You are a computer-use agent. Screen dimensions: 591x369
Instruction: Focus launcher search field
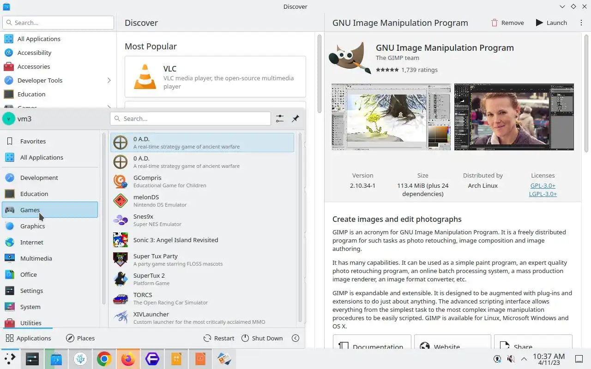coord(190,119)
